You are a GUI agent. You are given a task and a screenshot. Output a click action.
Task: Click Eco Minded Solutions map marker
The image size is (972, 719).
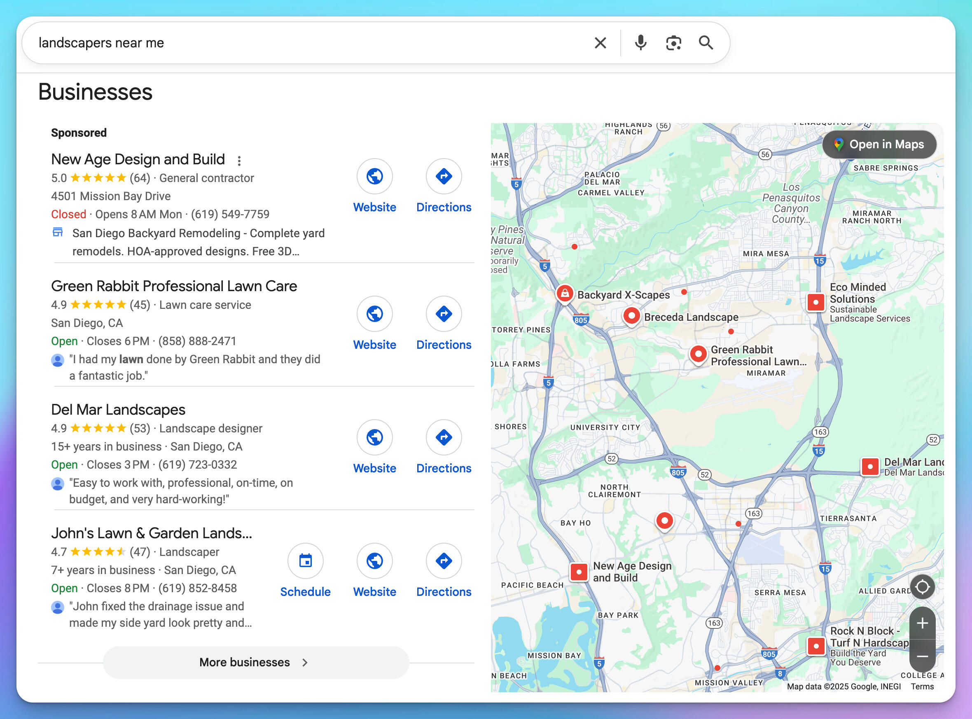(x=815, y=302)
